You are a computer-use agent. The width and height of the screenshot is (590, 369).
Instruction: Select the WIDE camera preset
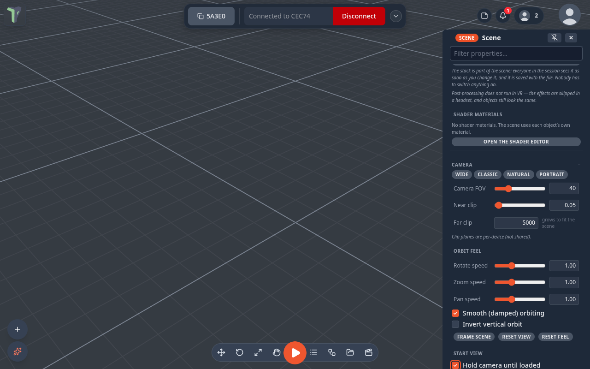462,174
